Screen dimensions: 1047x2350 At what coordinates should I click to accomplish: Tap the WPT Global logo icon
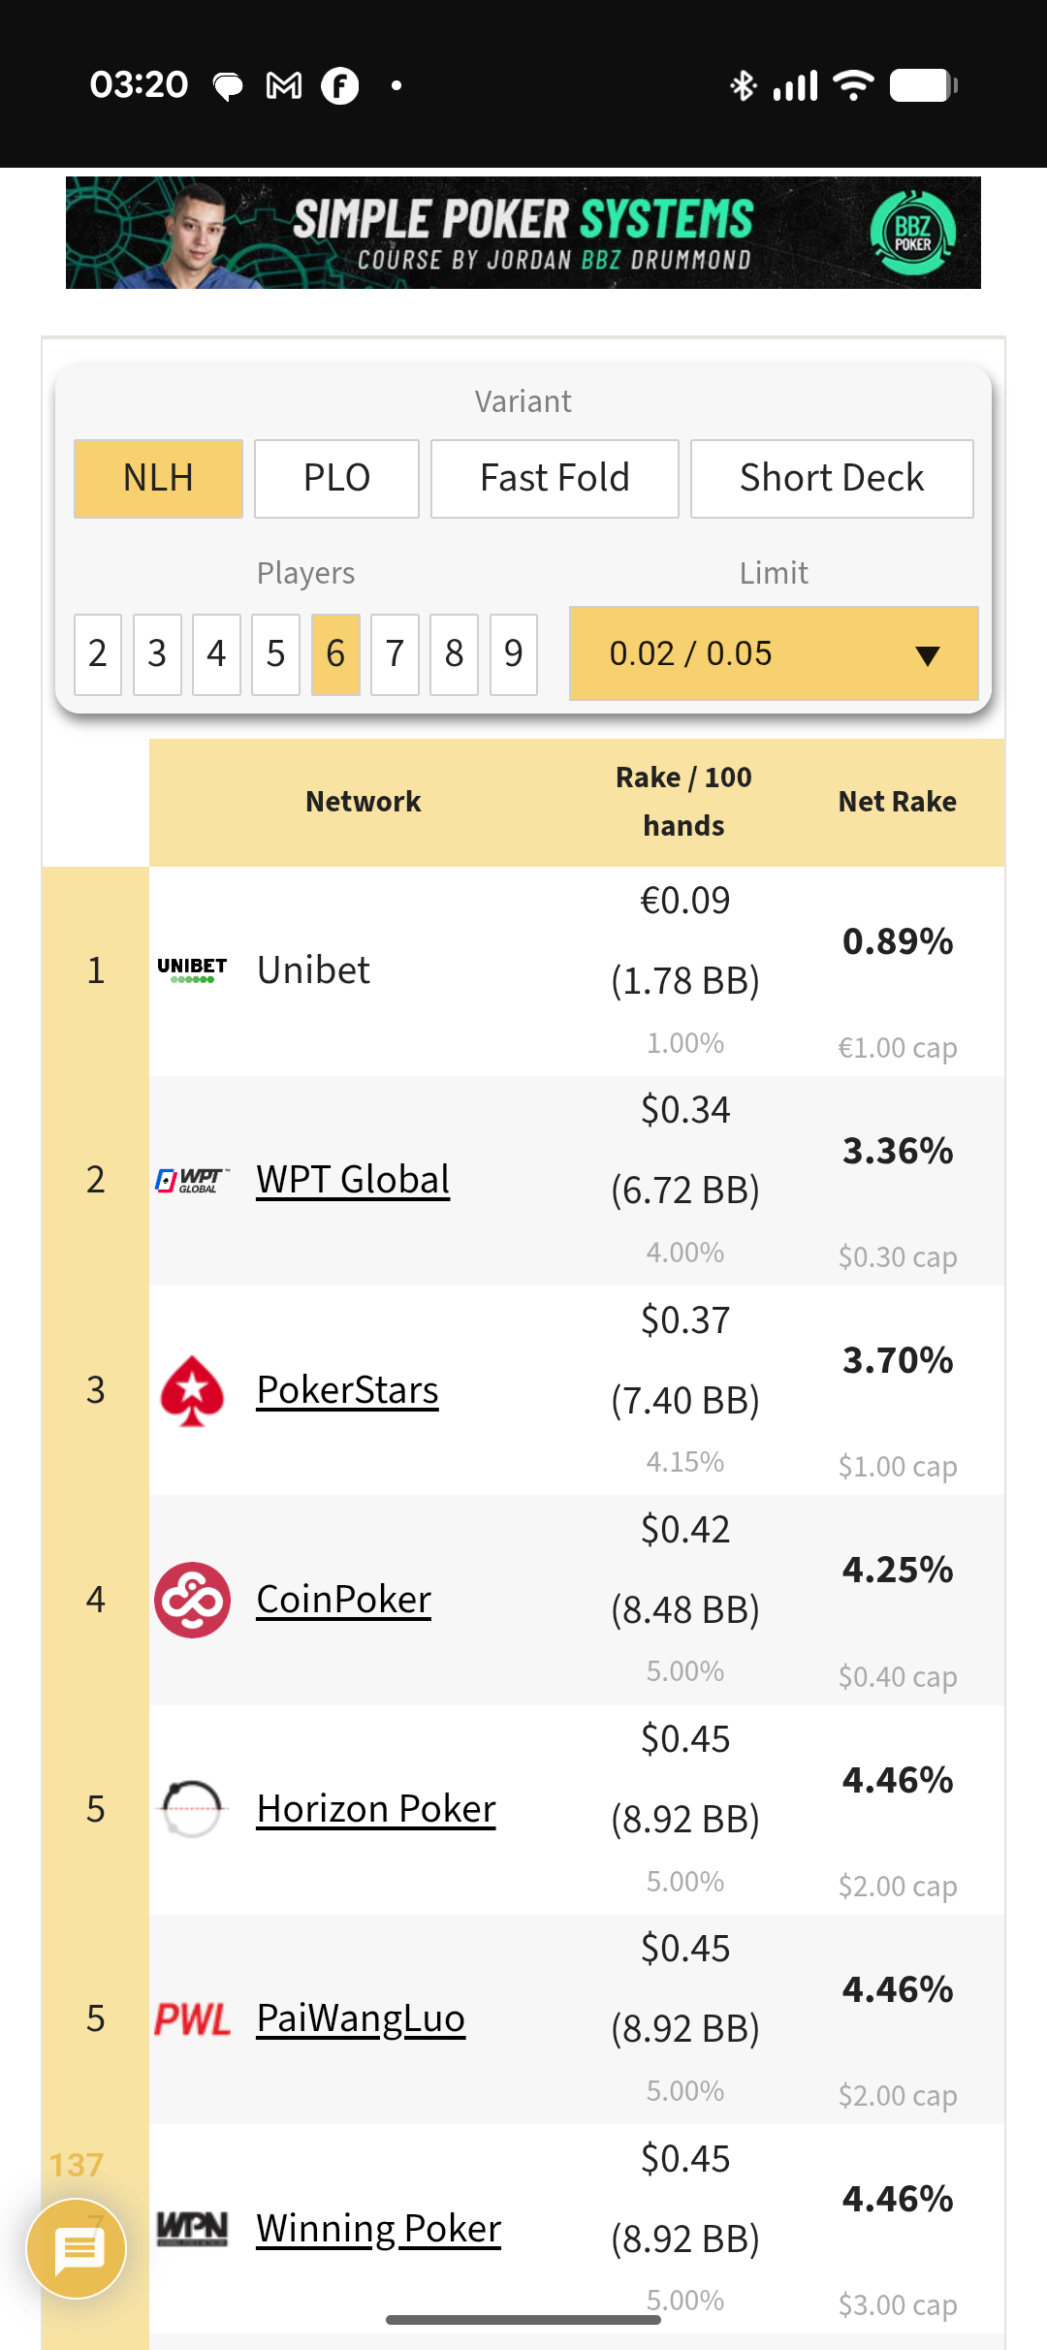tap(192, 1180)
